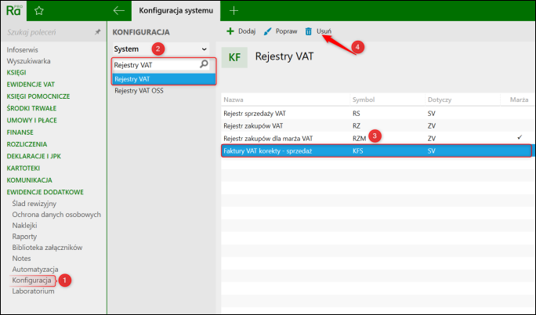Screen dimensions: 536x315
Task: Open a new tab with plus icon
Action: tap(234, 11)
